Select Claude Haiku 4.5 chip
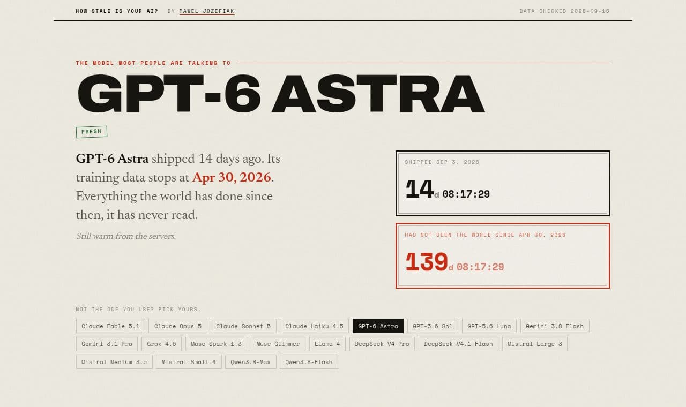Screen dimensions: 686x407 (x=314, y=326)
